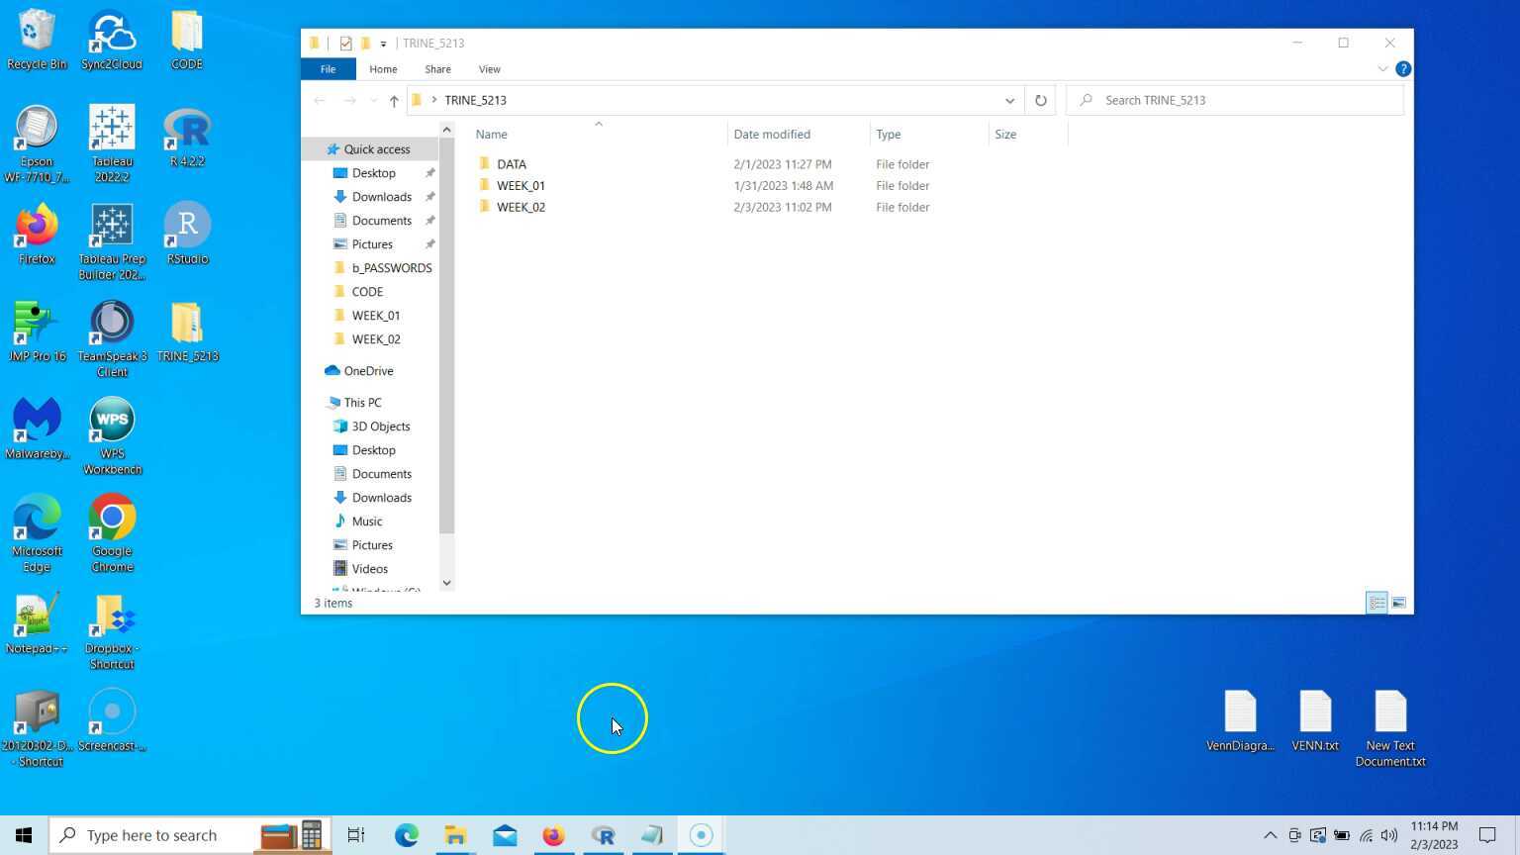
Task: Open the Customize Quick Access Toolbar dropdown
Action: (x=383, y=45)
